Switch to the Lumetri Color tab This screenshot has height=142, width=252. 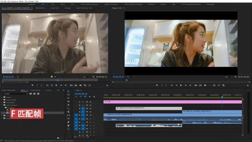click(x=55, y=7)
